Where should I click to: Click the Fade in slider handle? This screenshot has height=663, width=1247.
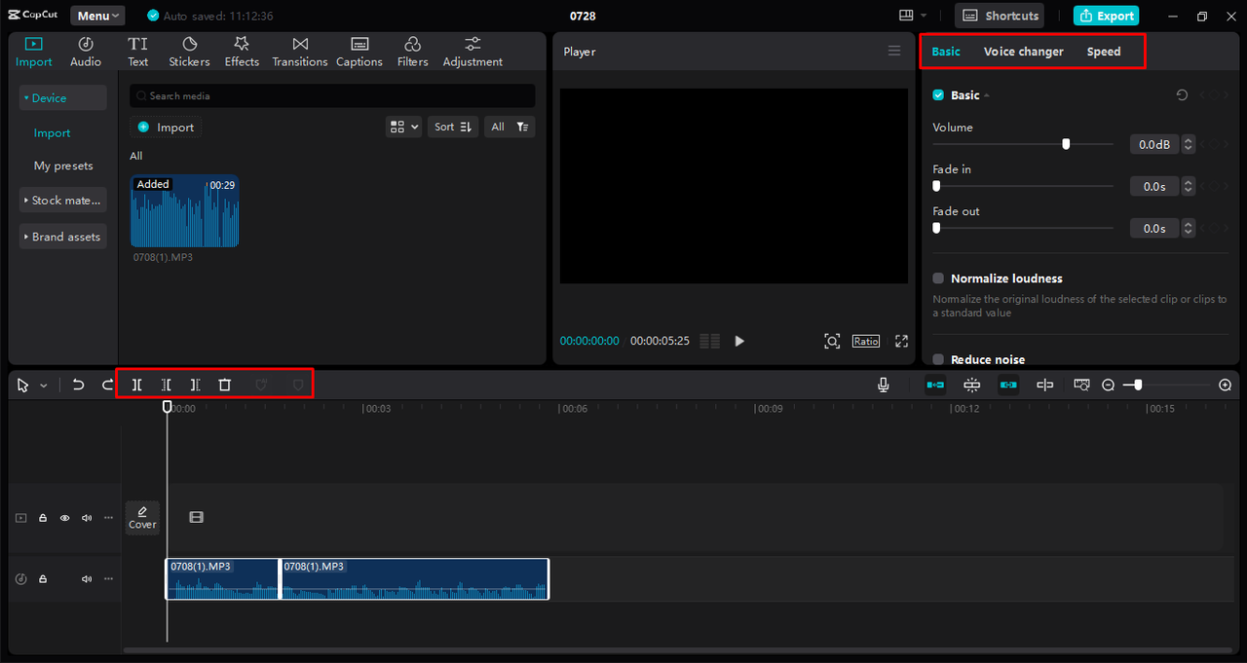click(936, 186)
